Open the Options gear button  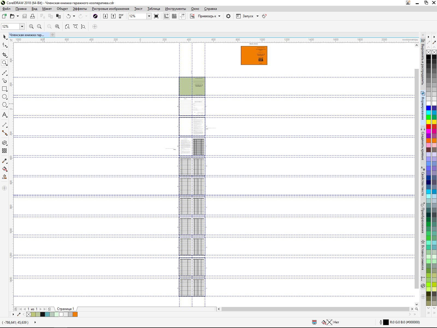point(228,16)
